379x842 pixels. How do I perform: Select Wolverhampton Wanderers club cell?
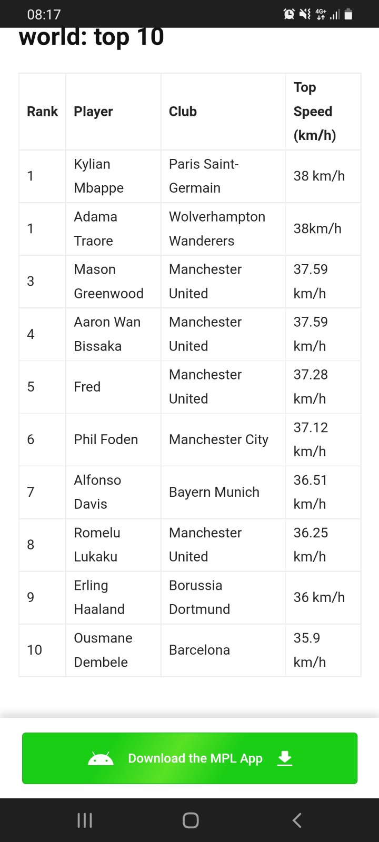click(x=217, y=229)
